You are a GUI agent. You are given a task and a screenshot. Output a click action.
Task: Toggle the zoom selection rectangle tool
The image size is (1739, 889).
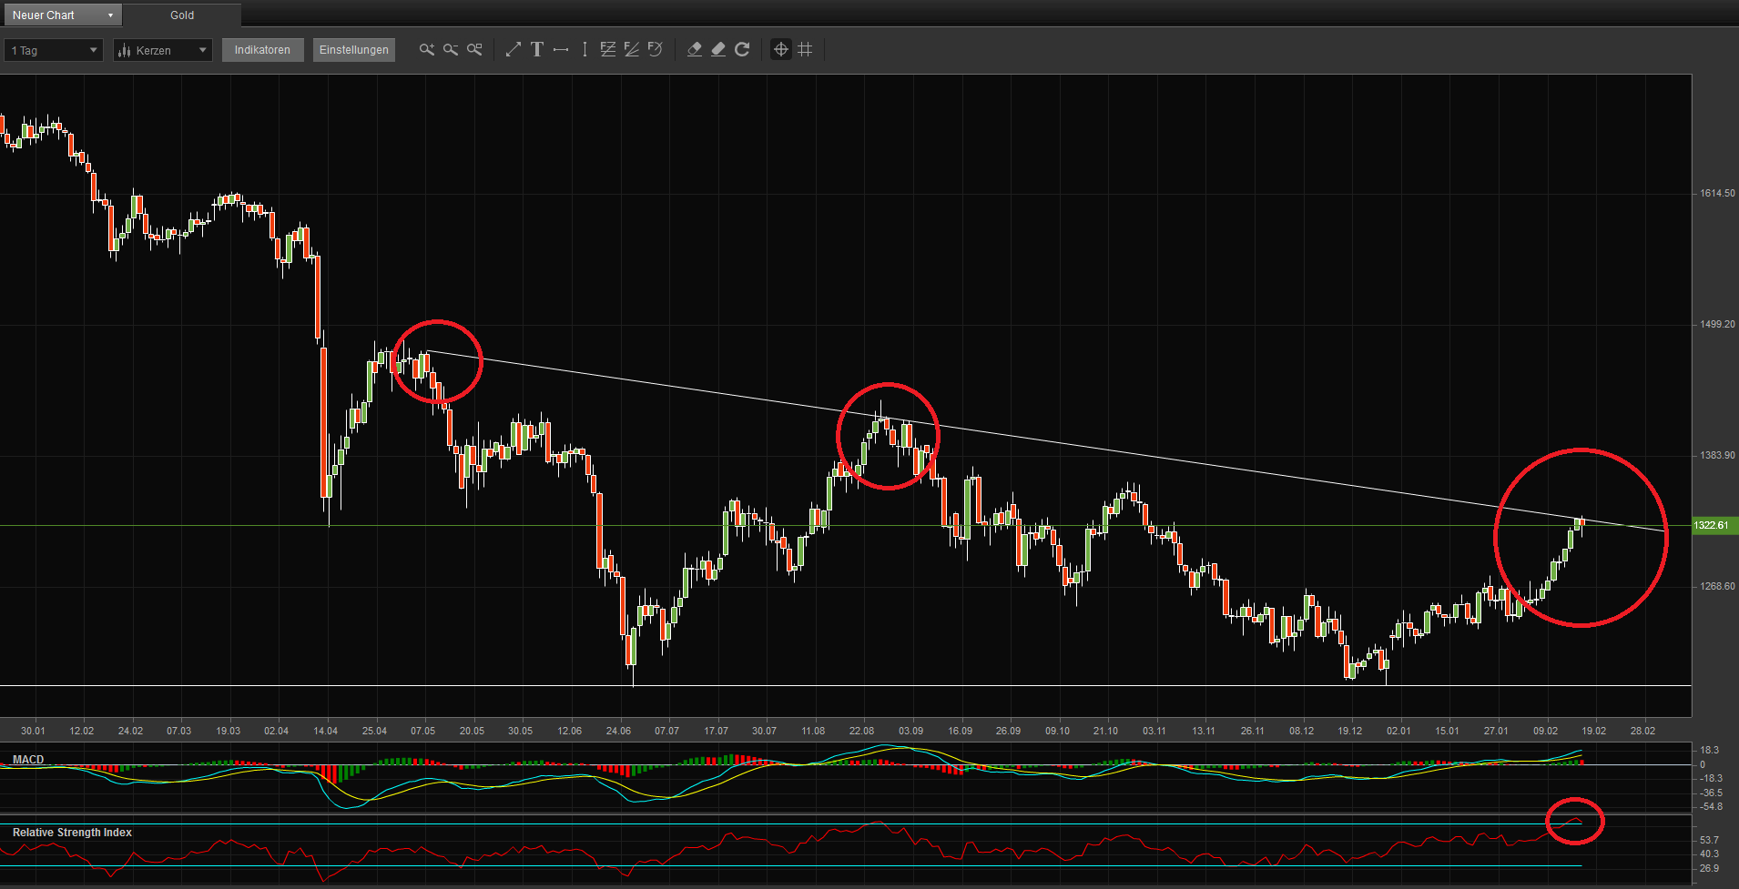[x=474, y=50]
